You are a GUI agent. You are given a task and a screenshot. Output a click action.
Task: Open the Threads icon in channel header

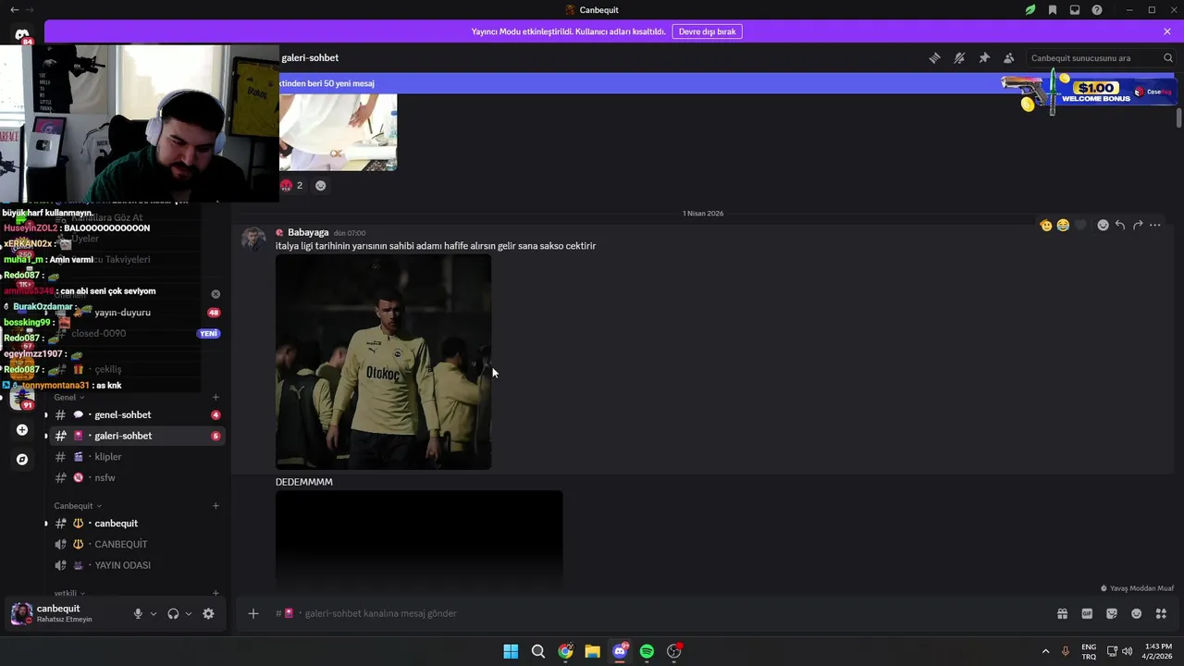pyautogui.click(x=934, y=57)
